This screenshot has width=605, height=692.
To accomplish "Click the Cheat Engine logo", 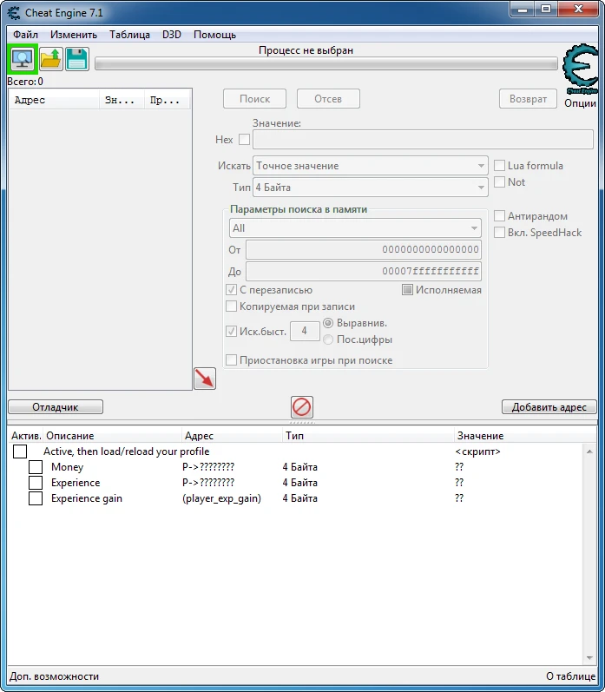I will 582,68.
